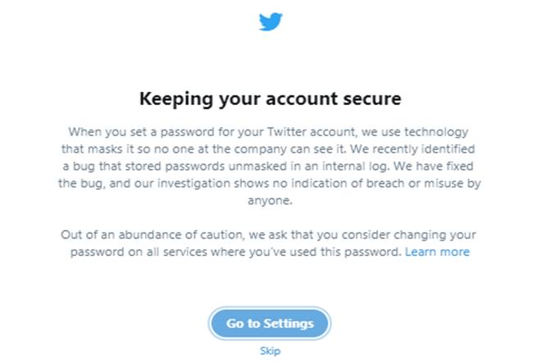The width and height of the screenshot is (541, 361).
Task: Click the Twitter bird logo
Action: (270, 22)
